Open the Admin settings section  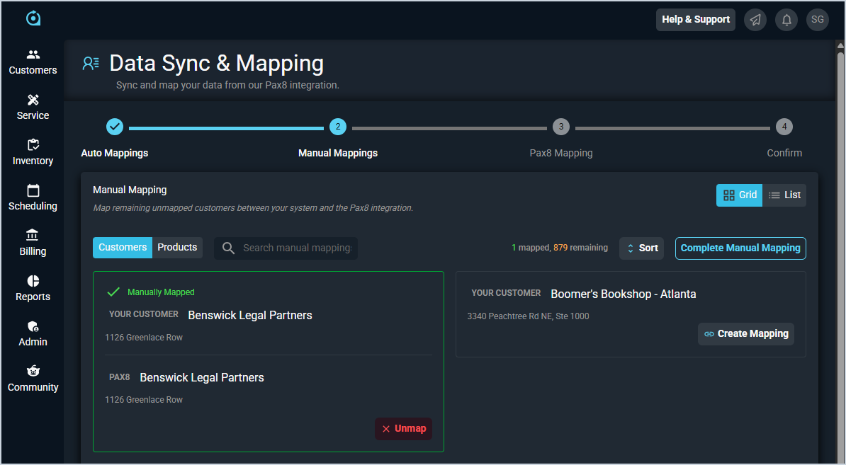pos(33,333)
